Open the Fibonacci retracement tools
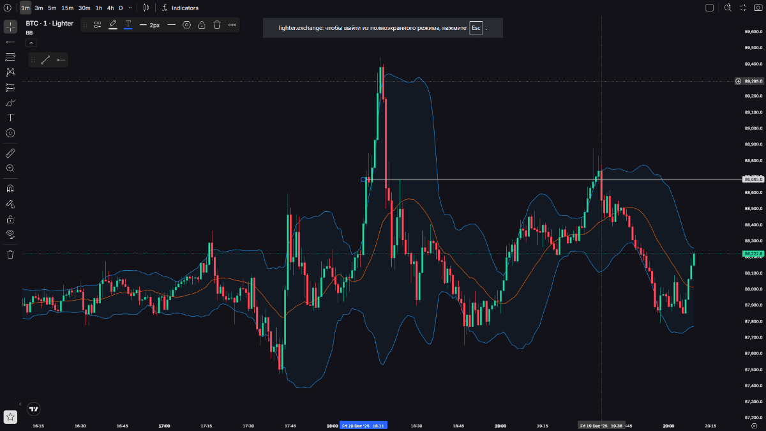The height and width of the screenshot is (431, 766). coord(10,57)
